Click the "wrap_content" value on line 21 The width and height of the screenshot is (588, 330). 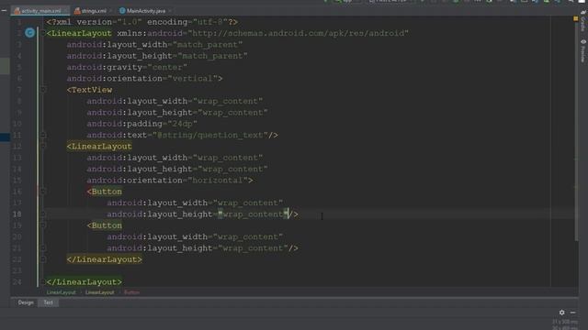click(x=254, y=248)
